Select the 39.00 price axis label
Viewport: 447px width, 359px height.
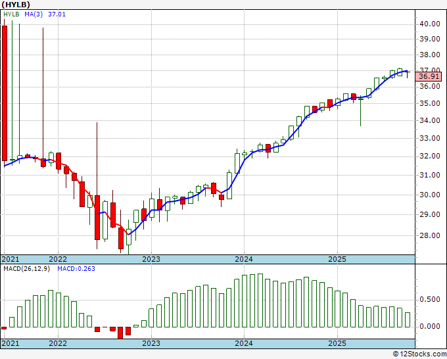(x=430, y=39)
